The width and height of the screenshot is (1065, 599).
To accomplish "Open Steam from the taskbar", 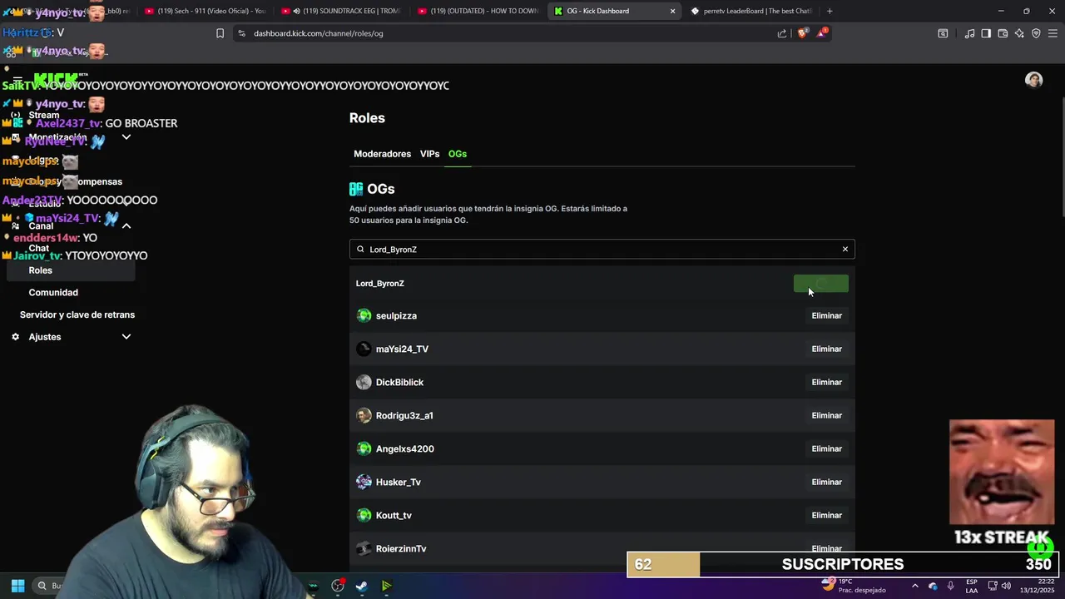I will tap(362, 586).
